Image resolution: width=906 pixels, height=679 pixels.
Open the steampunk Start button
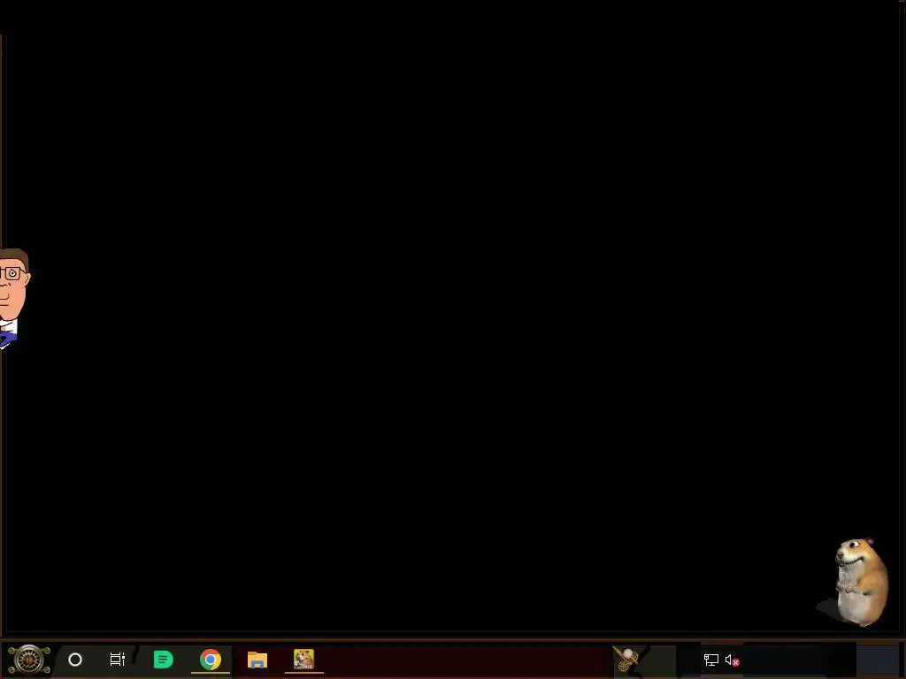(x=28, y=660)
